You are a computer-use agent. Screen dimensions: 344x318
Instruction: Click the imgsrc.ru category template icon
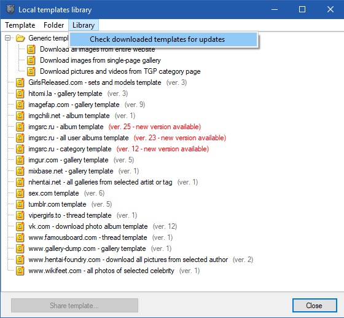tap(20, 149)
